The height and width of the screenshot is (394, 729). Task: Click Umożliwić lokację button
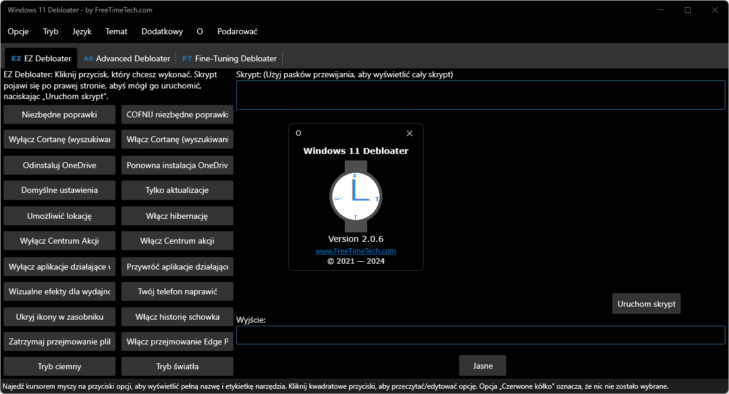(60, 215)
